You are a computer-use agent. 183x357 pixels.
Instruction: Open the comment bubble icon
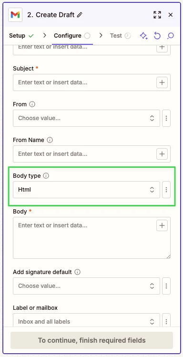coord(171,36)
